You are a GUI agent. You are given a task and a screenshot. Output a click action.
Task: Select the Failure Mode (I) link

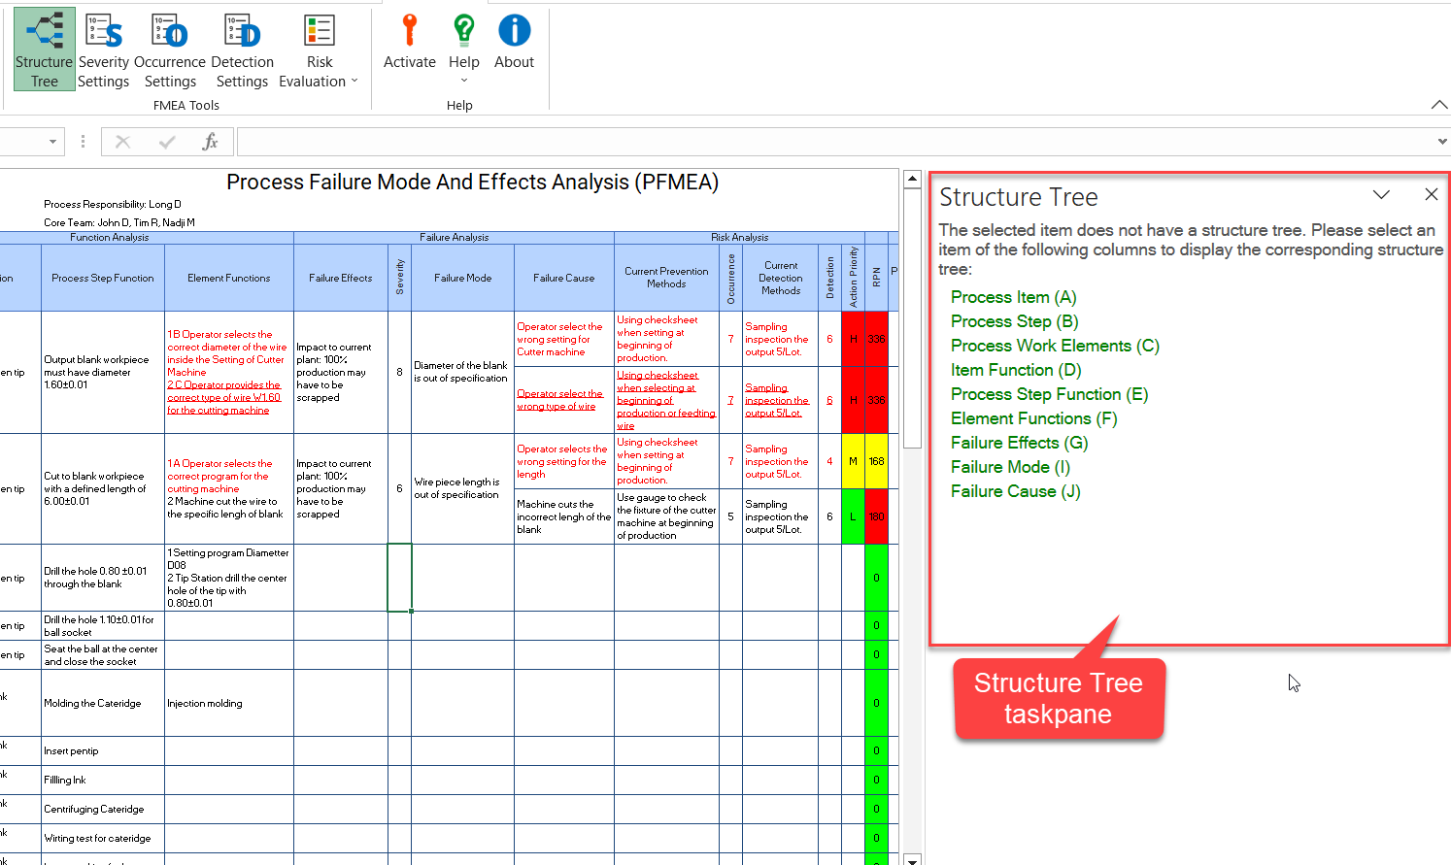coord(1010,467)
